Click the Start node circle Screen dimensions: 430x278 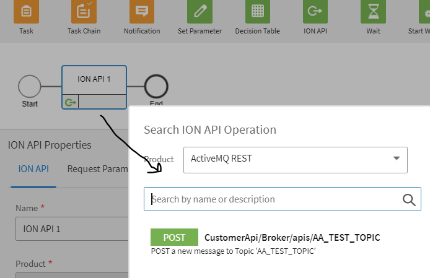tap(30, 86)
